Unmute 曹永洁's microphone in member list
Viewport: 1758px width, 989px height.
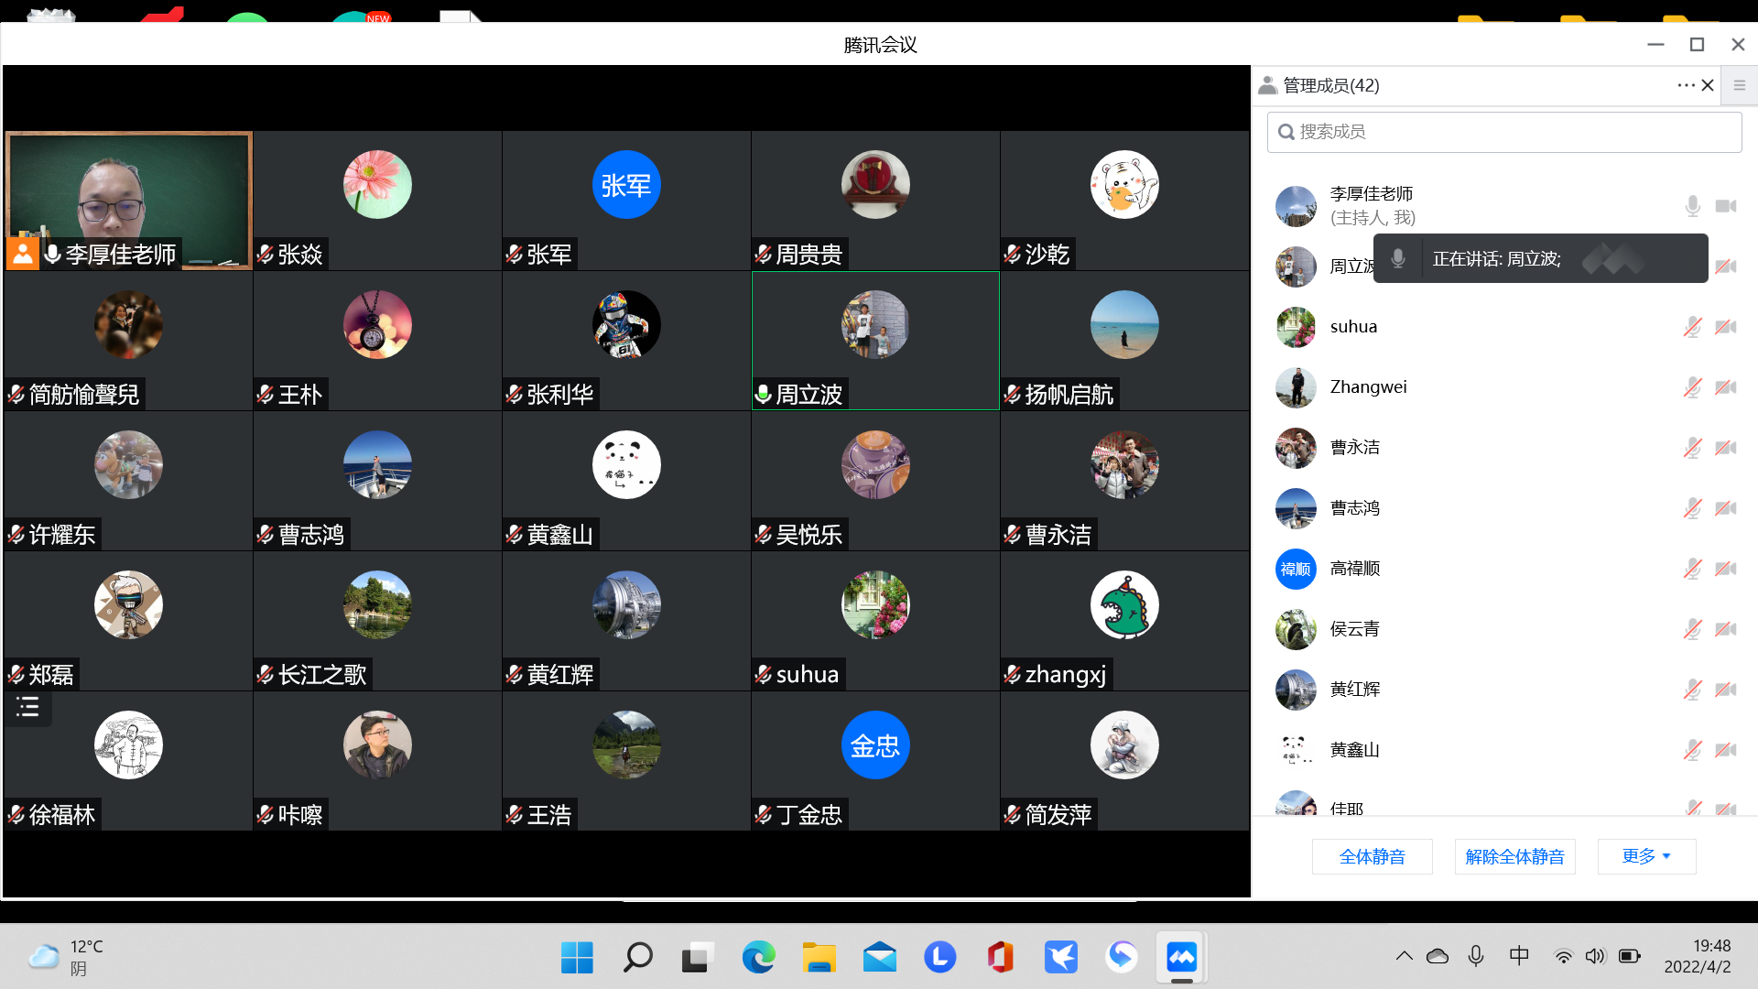pos(1692,448)
